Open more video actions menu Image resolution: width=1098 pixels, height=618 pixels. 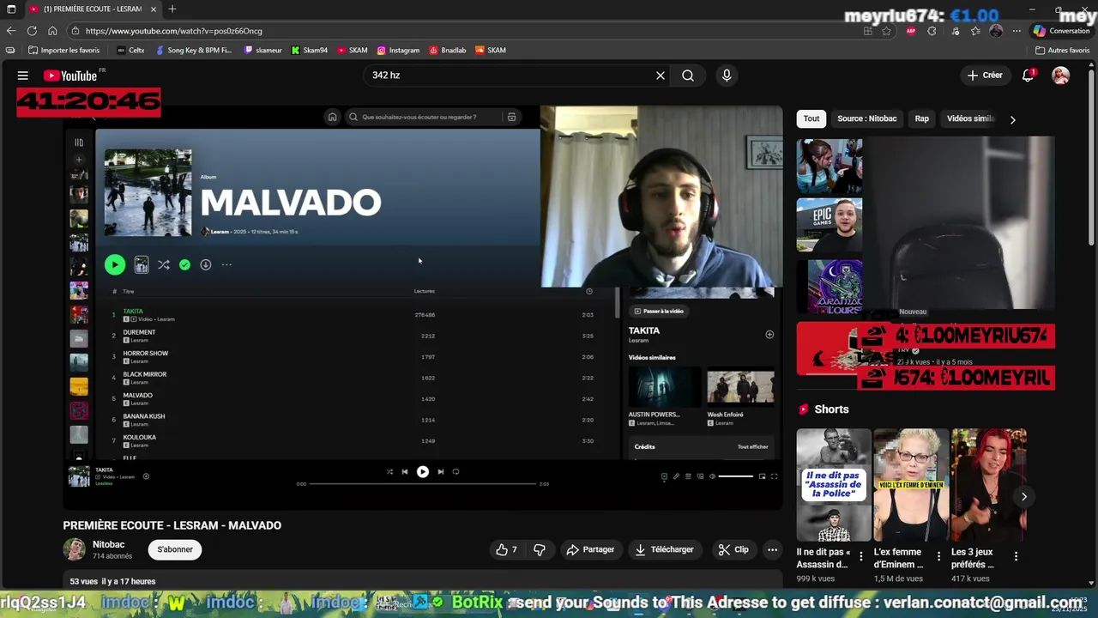tap(772, 549)
